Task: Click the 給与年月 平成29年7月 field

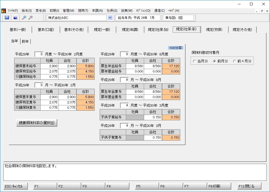Action: (x=138, y=18)
